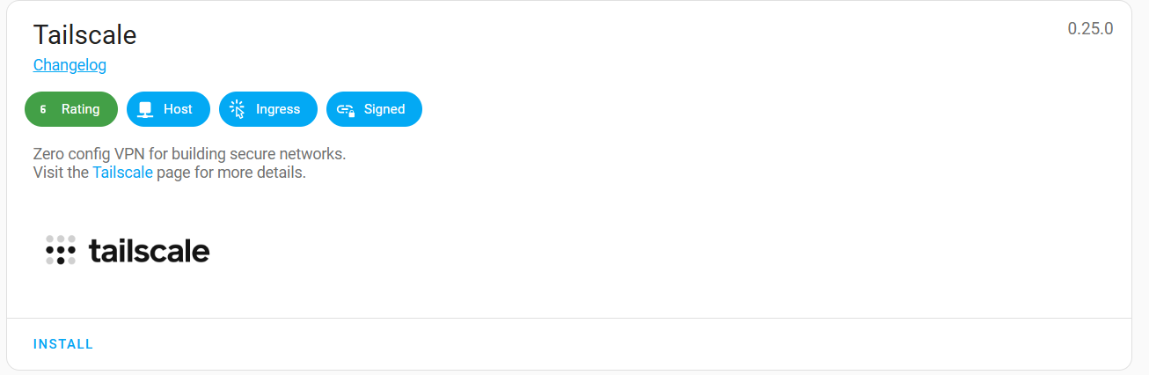Click the Tailscale add-on title heading
This screenshot has width=1149, height=375.
pyautogui.click(x=84, y=35)
